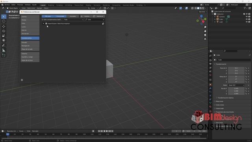The image size is (252, 142).
Task: Click the Instalar button in Preferences
Action: coord(86,16)
